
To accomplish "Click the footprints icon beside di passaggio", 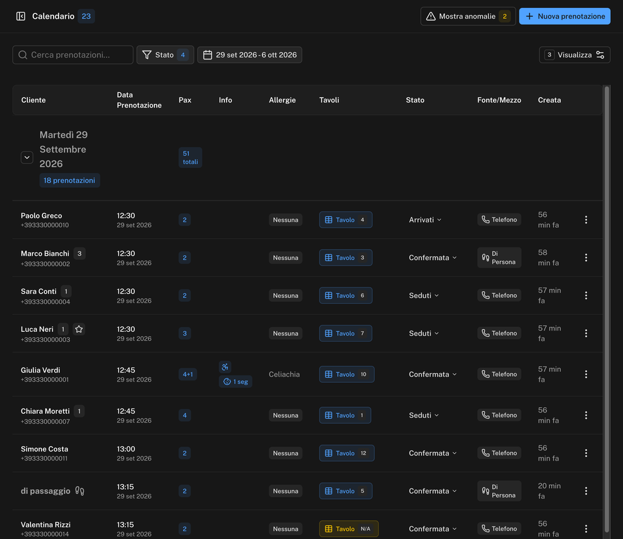I will point(80,491).
